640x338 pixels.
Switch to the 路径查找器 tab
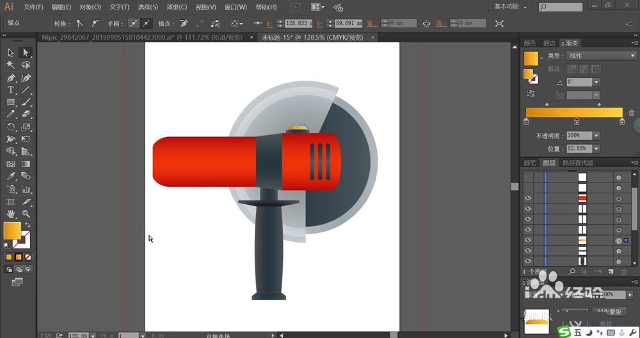[x=577, y=163]
